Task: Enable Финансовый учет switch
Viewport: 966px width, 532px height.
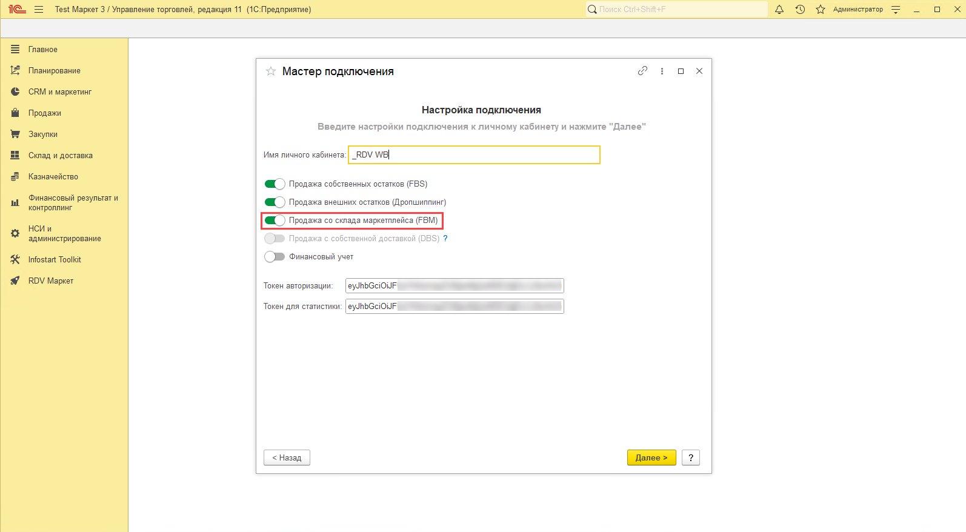Action: 275,256
